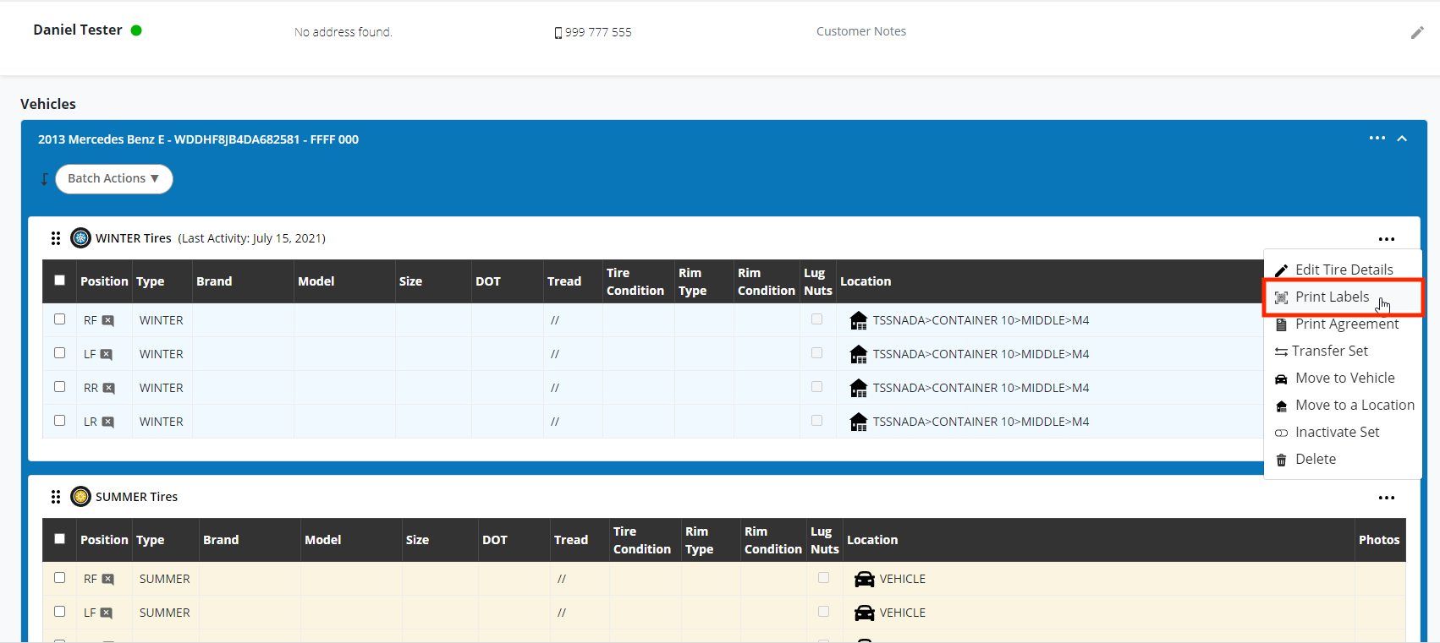Click warehouse icon in winter LR location
Screen dimensions: 1440x643
coord(859,422)
